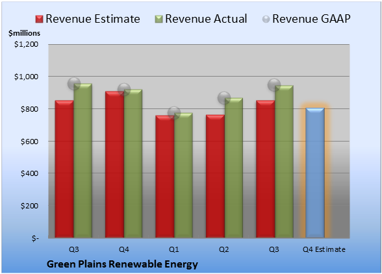Click the red Revenue Estimate legend marker
The width and height of the screenshot is (382, 274).
(x=39, y=19)
